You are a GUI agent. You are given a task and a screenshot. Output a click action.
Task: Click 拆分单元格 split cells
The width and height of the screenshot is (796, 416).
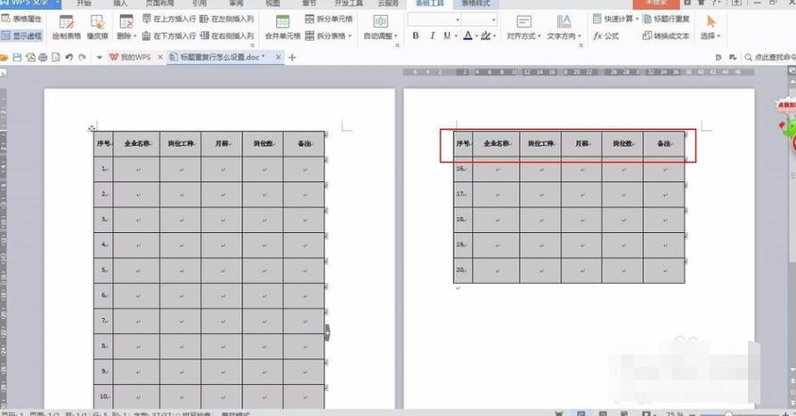point(329,19)
